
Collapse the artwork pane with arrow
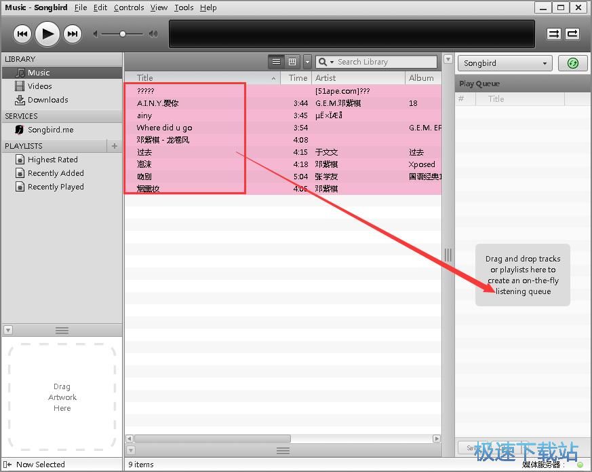point(8,330)
